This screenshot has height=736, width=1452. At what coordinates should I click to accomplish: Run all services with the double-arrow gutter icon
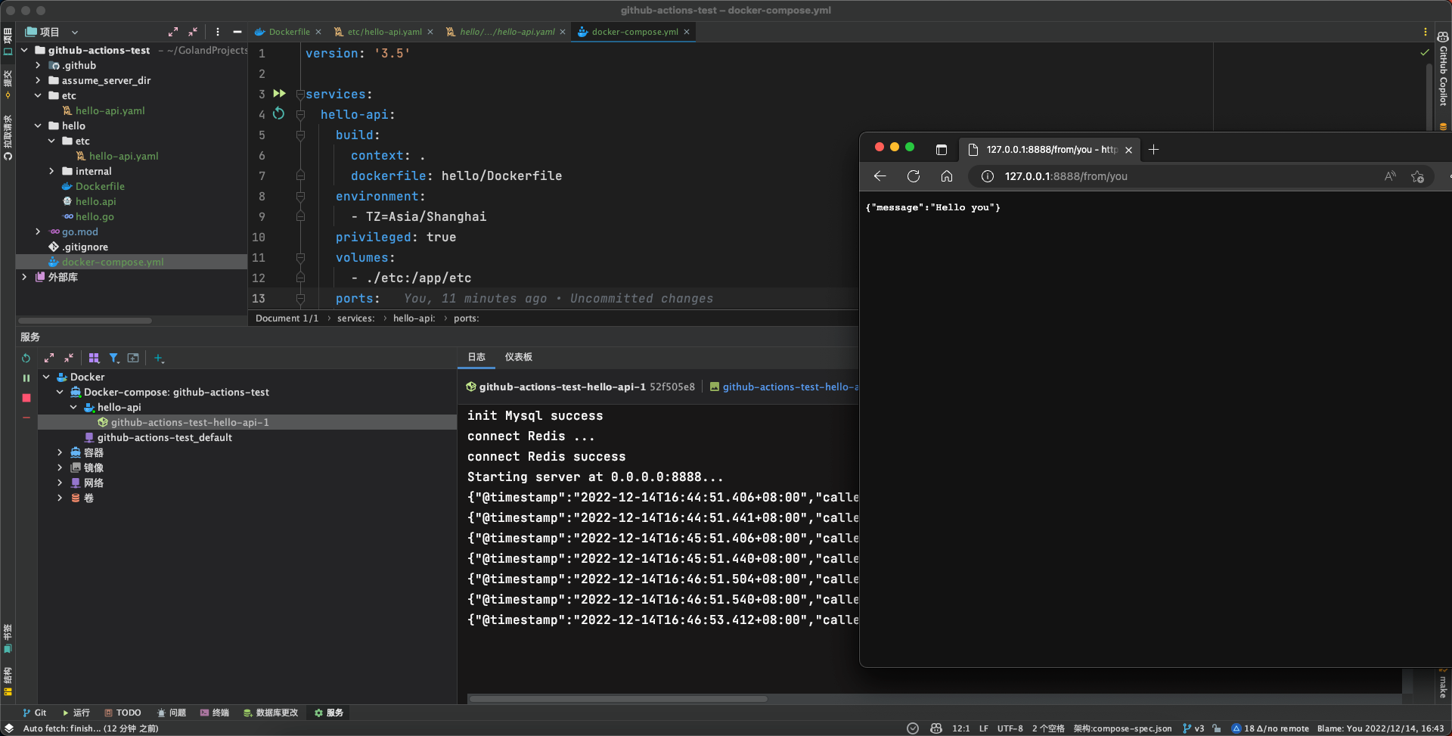(279, 93)
